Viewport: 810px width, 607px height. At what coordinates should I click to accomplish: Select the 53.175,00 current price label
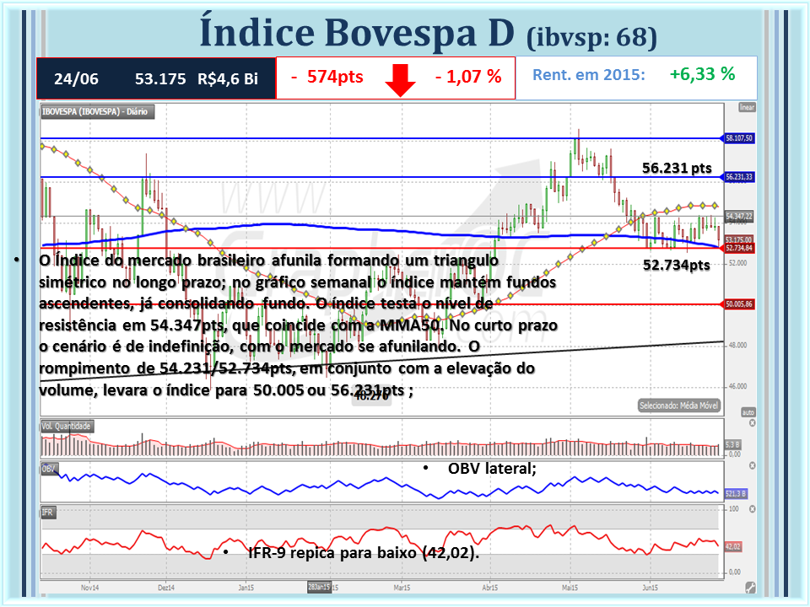click(x=739, y=240)
